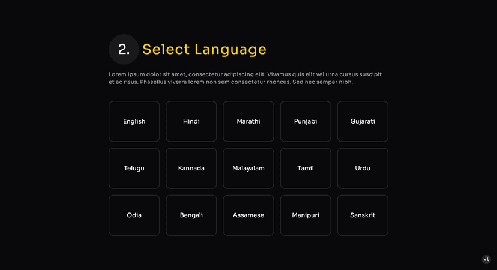Click the Kannada language tile

pos(191,168)
